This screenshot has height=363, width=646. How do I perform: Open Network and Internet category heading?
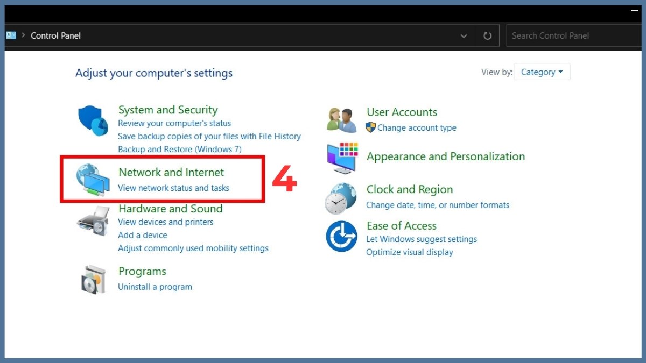pyautogui.click(x=171, y=172)
